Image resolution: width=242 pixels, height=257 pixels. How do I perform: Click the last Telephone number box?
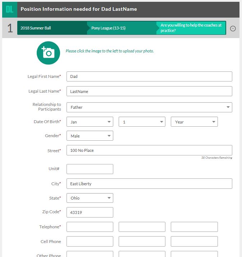[x=194, y=227]
